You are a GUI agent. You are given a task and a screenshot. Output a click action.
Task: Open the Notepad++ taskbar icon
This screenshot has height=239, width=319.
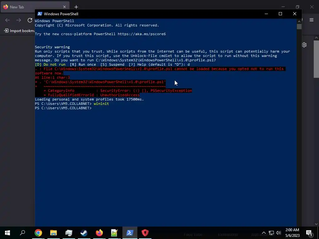click(x=115, y=233)
